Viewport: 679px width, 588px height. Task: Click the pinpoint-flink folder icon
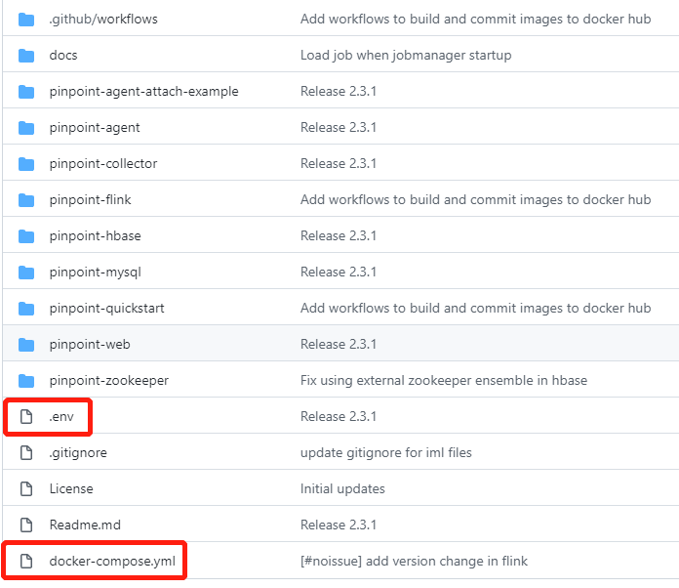(x=26, y=200)
